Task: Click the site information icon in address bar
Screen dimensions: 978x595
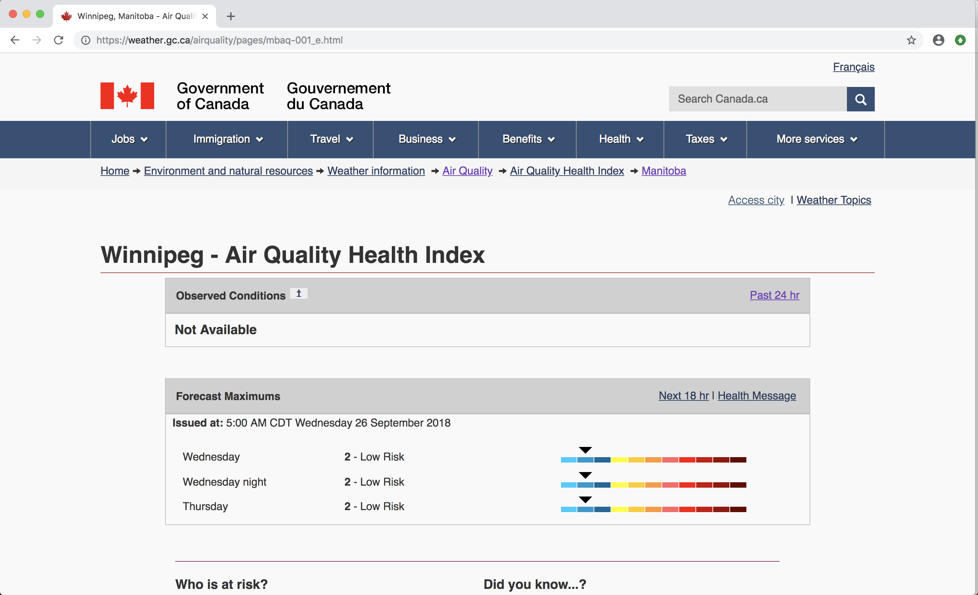Action: [x=85, y=40]
